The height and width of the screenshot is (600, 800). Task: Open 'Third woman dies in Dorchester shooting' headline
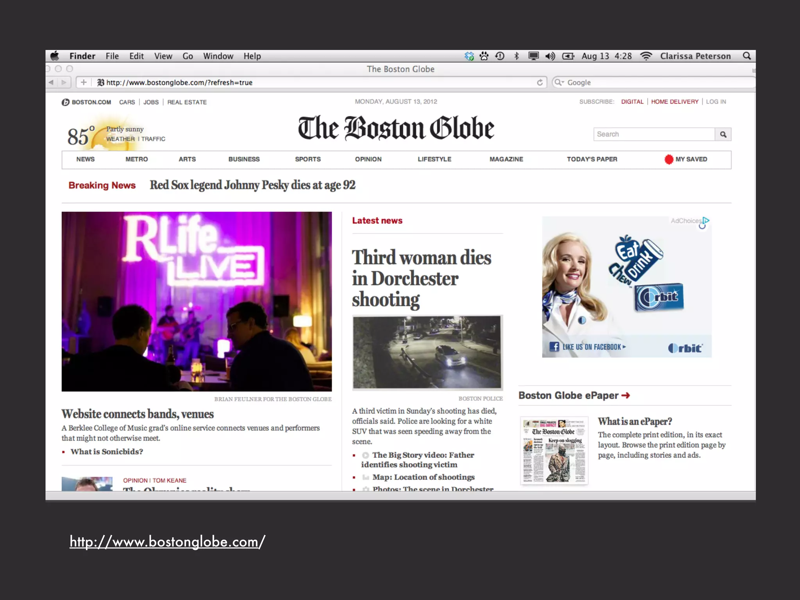pos(421,279)
